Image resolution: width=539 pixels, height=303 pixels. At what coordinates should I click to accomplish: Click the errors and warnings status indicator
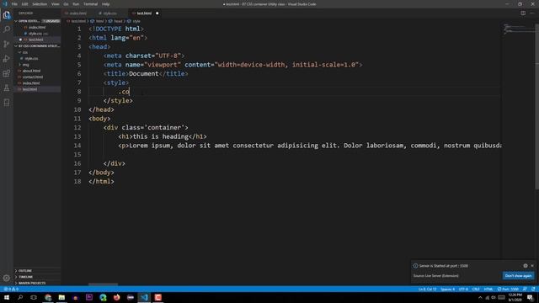click(11, 290)
